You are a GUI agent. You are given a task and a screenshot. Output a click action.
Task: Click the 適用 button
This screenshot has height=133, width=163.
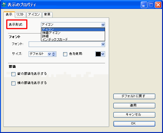click(x=134, y=106)
